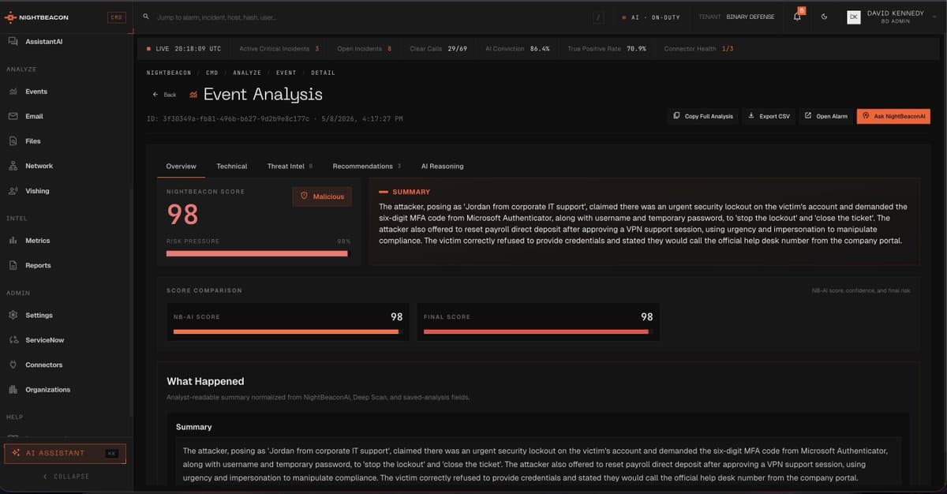The width and height of the screenshot is (947, 494).
Task: Launch the AI Assistant sidebar button
Action: point(65,453)
